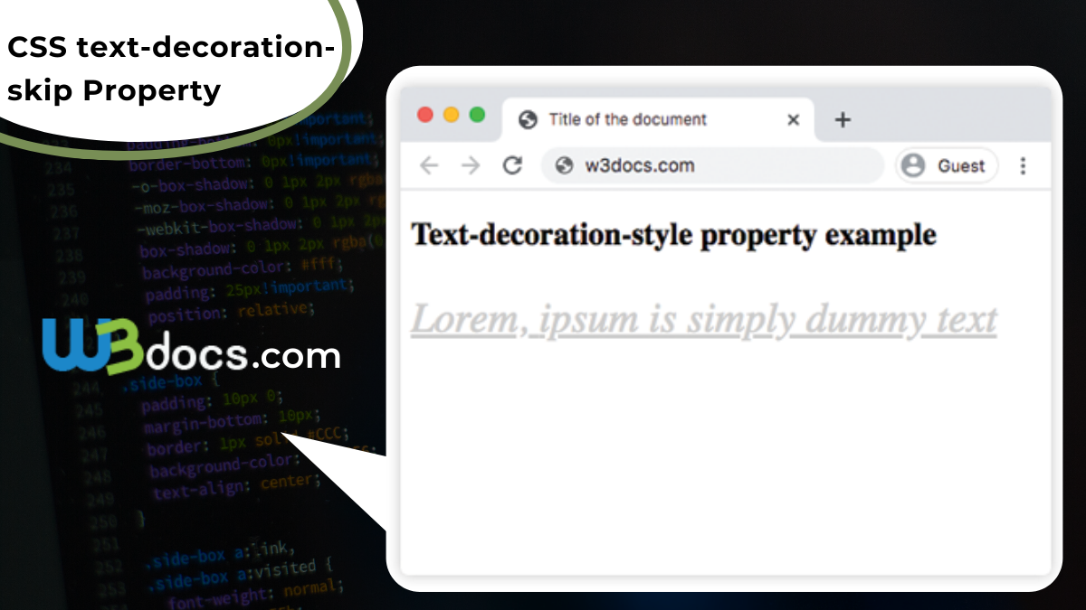Viewport: 1086px width, 610px height.
Task: Click the underlined 'Lorem, ipsum is simply dummy text'
Action: tap(703, 320)
